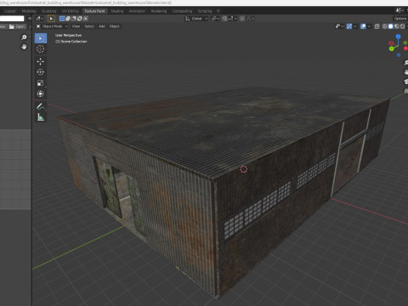This screenshot has height=306, width=408.
Task: Switch to the Scripting workspace tab
Action: [x=205, y=11]
